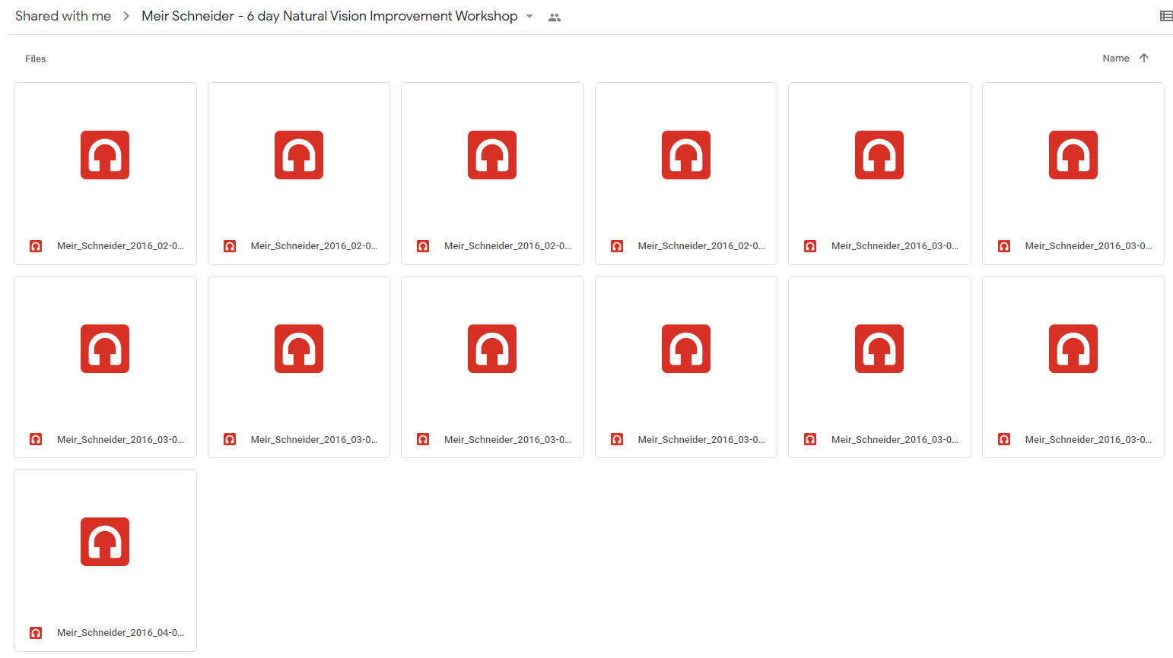
Task: Click small audio icon beside 2016_04 filename
Action: tap(36, 632)
